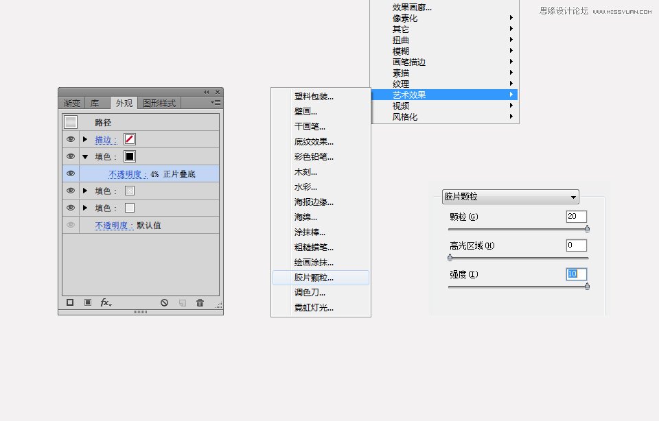
Task: Open the 素描 submenu
Action: pyautogui.click(x=444, y=73)
